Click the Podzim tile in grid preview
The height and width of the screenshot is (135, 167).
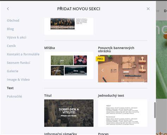click(57, 71)
